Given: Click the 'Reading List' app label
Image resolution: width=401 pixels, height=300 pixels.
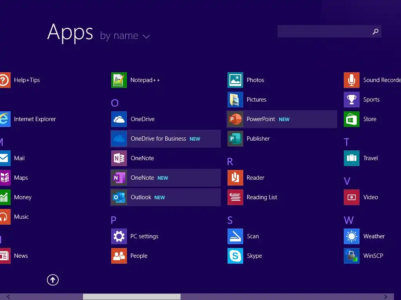Looking at the screenshot, I should 262,197.
